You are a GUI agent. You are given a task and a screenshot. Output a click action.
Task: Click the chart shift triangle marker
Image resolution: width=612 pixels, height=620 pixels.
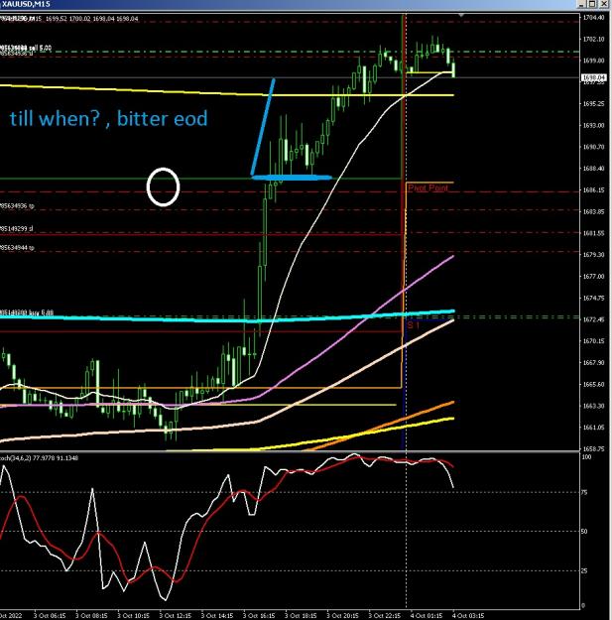click(461, 16)
